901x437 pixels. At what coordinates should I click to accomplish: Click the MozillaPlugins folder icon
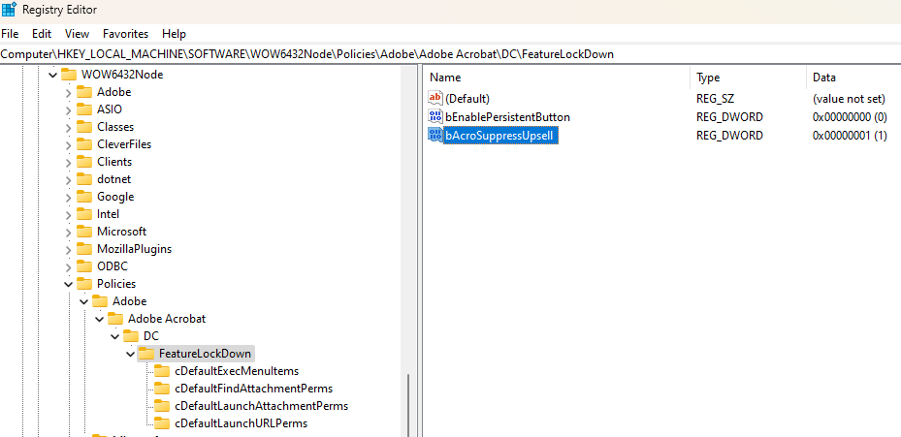(84, 249)
